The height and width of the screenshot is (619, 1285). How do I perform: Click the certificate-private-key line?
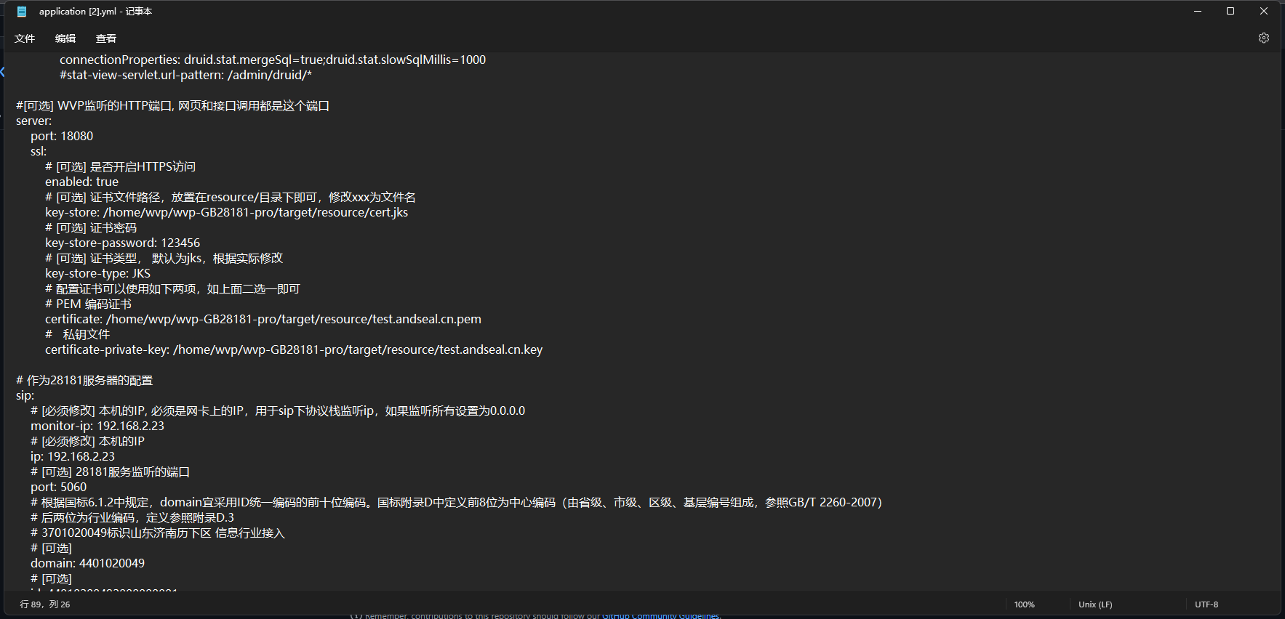294,349
